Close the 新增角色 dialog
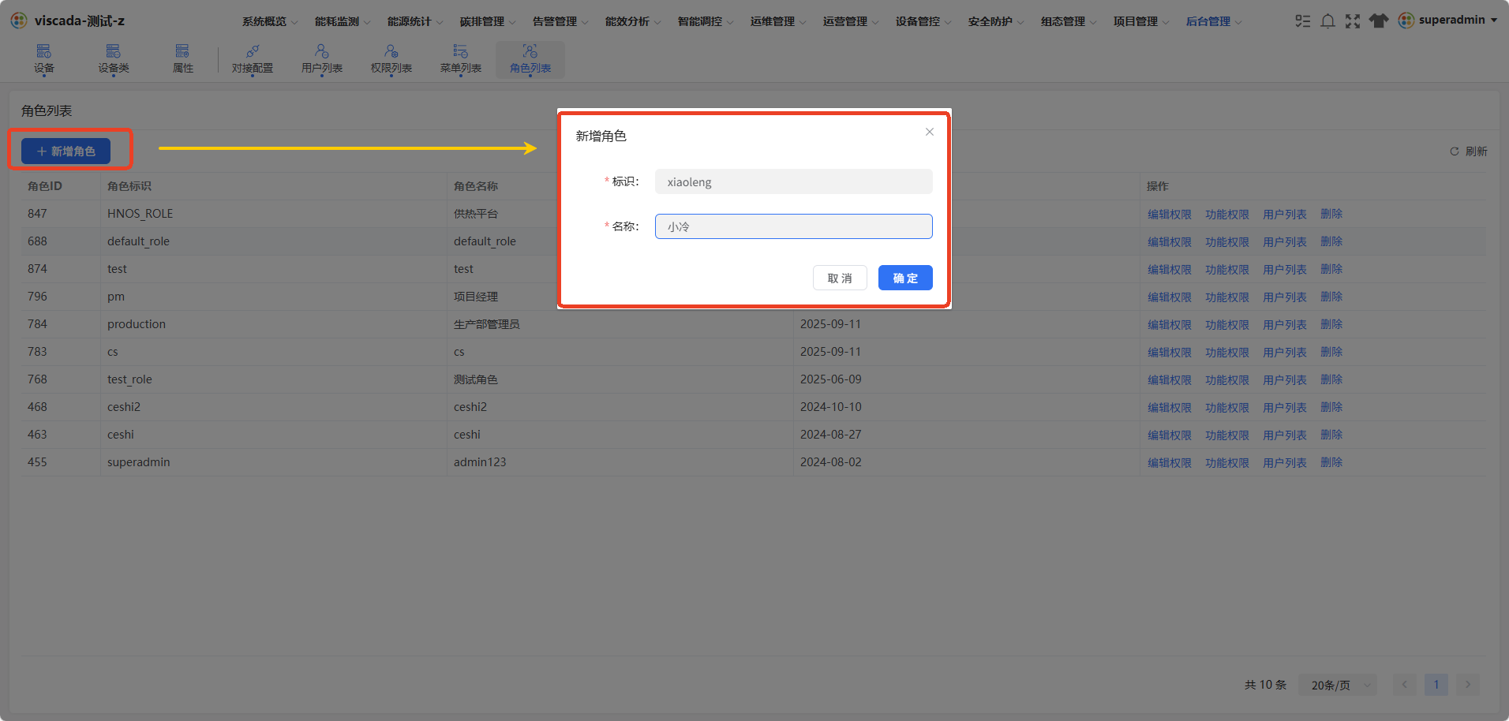The height and width of the screenshot is (721, 1509). coord(930,132)
